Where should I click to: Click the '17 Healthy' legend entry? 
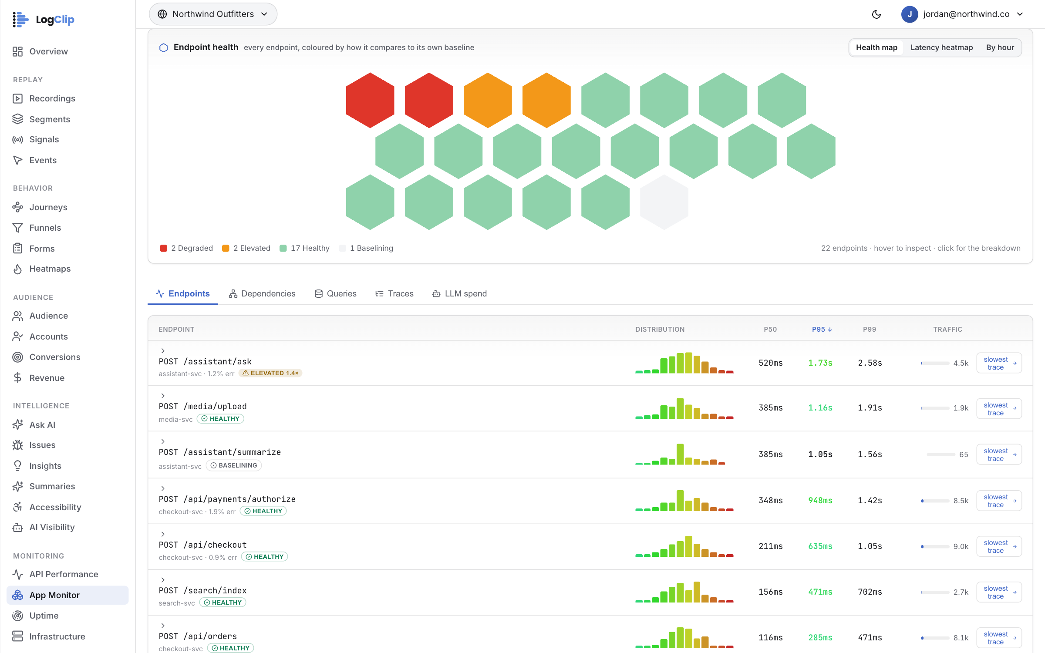point(304,248)
